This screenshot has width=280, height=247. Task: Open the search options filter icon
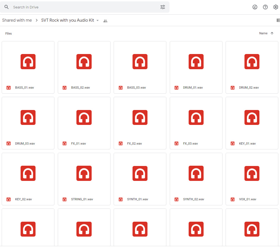coord(162,7)
